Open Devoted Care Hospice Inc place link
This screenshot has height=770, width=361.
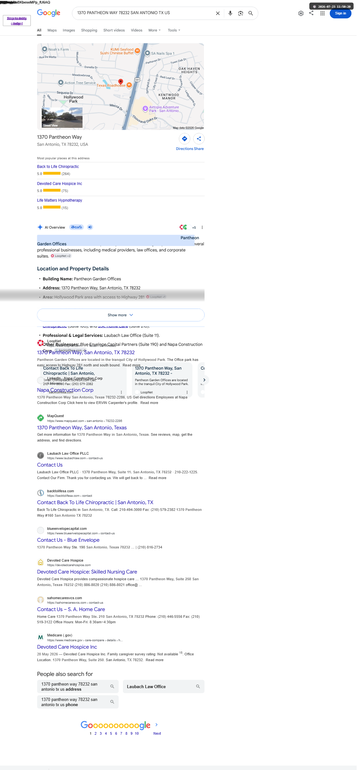(59, 184)
